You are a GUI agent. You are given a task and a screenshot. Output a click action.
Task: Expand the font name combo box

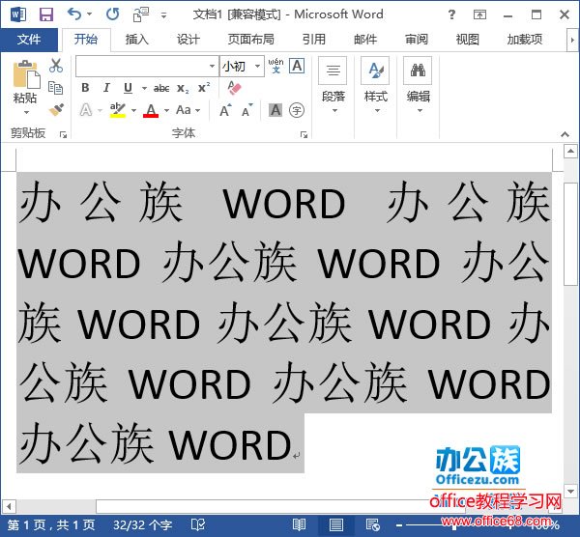click(213, 66)
